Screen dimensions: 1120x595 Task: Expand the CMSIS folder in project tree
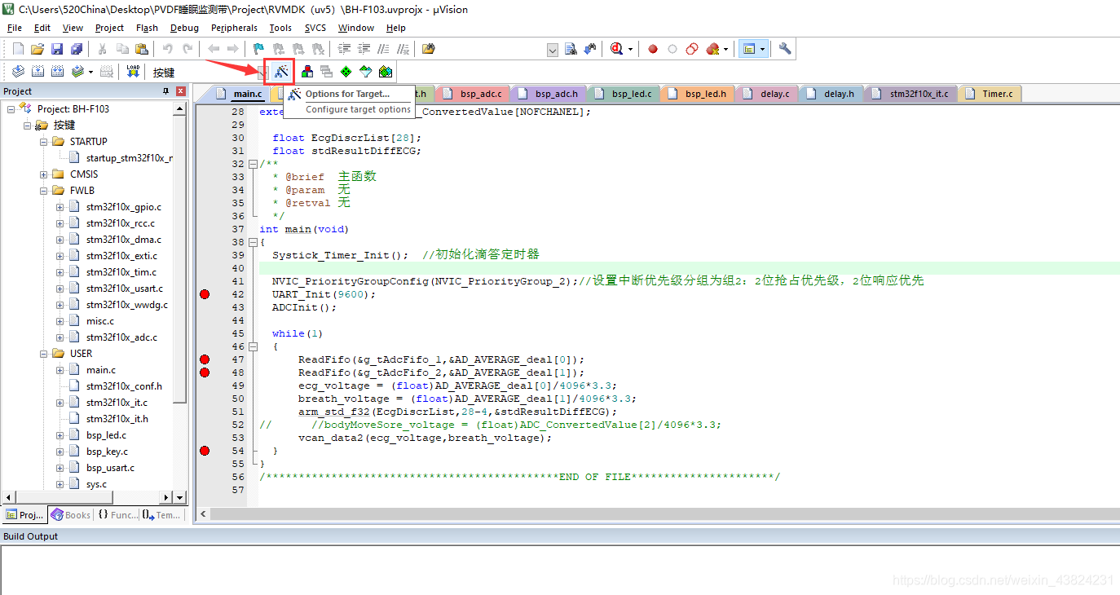tap(43, 174)
